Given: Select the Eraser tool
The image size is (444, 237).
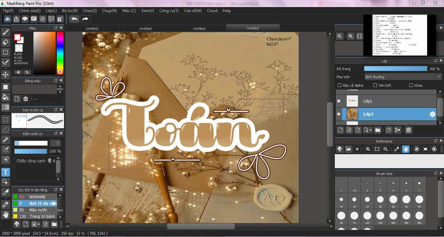Looking at the screenshot, I should (x=6, y=42).
